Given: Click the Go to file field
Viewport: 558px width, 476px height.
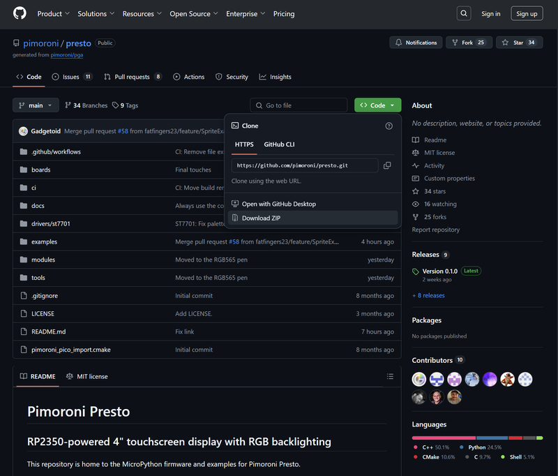Looking at the screenshot, I should (299, 105).
